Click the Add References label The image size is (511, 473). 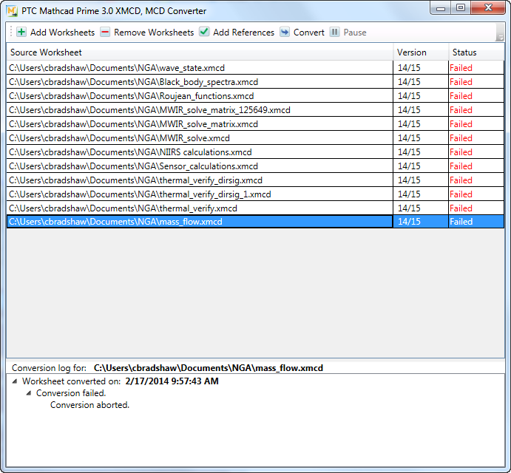pos(244,33)
